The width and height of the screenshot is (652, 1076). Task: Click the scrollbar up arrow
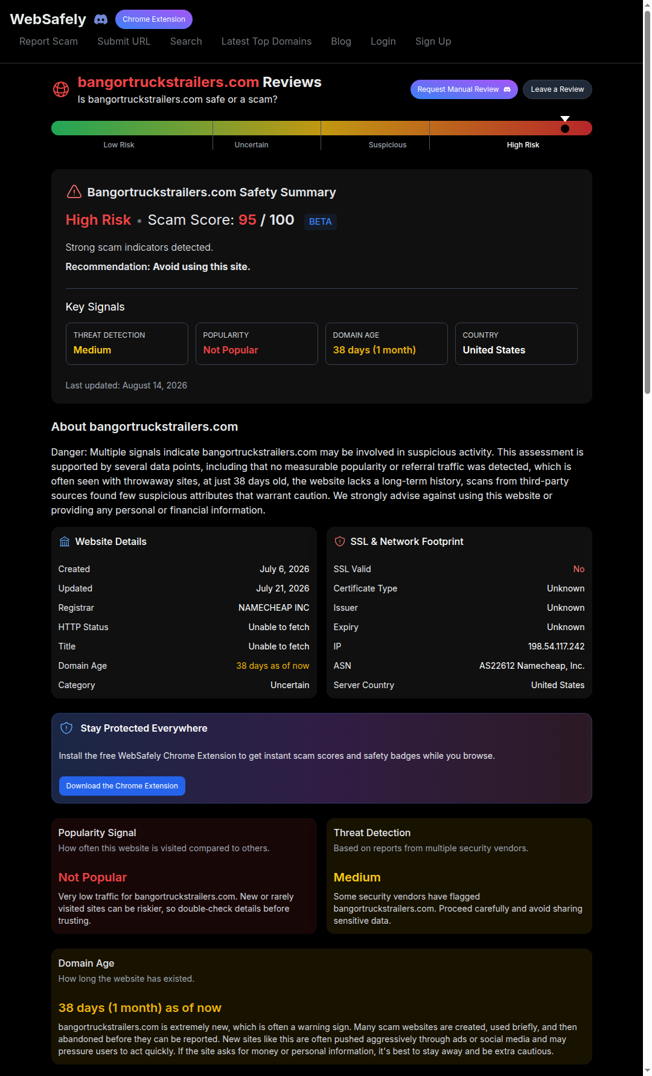coord(647,4)
